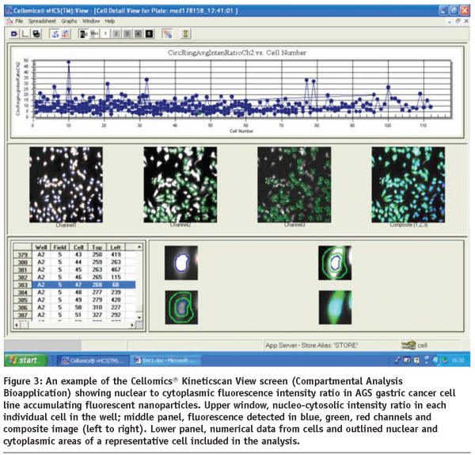Viewport: 475px width, 455px height.
Task: Click the Channel2 field image thumbnail
Action: coord(180,185)
